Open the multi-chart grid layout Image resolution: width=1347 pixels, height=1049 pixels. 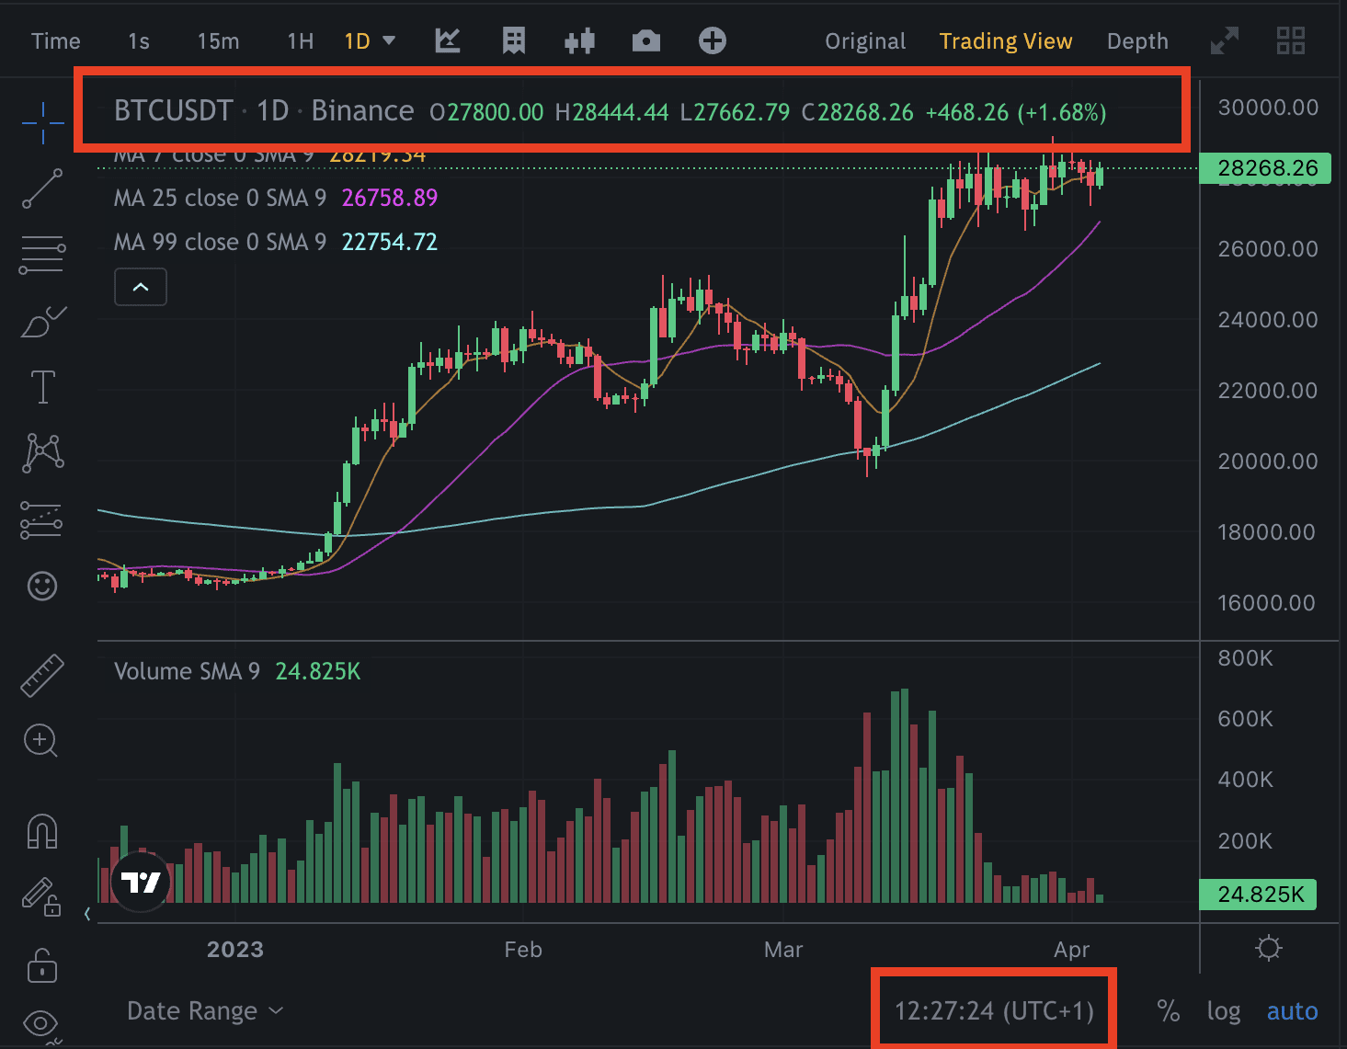click(1291, 40)
